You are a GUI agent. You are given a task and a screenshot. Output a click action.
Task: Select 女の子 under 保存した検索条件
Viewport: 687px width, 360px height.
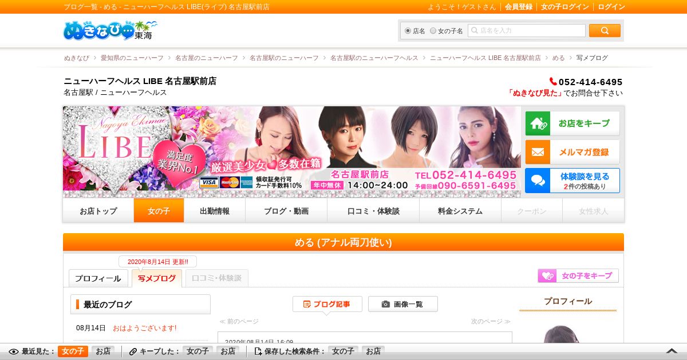tap(343, 351)
